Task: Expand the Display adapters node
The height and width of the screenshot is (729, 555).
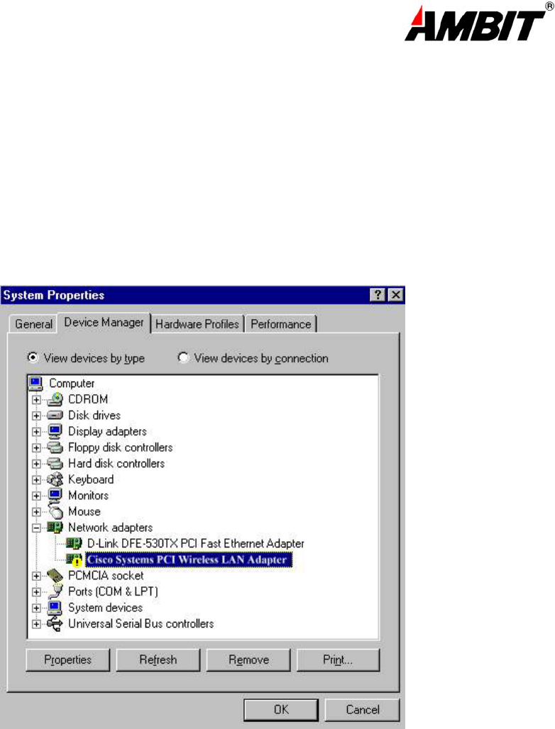Action: [x=36, y=432]
